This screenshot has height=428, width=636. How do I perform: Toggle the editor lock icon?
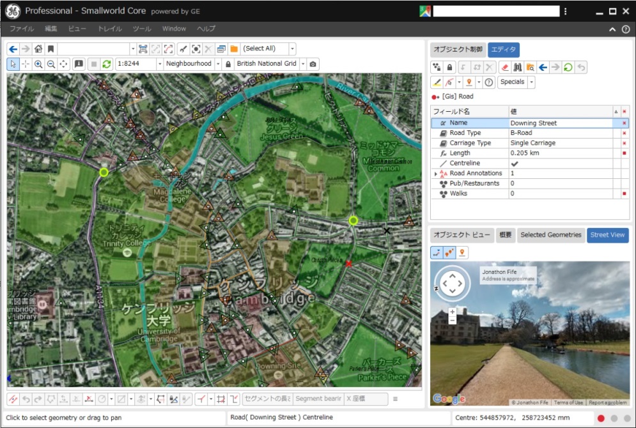click(x=449, y=67)
